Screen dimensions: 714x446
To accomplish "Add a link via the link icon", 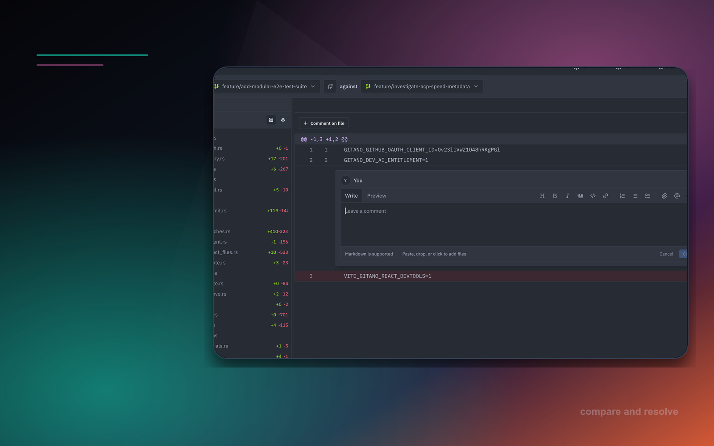I will coord(606,196).
